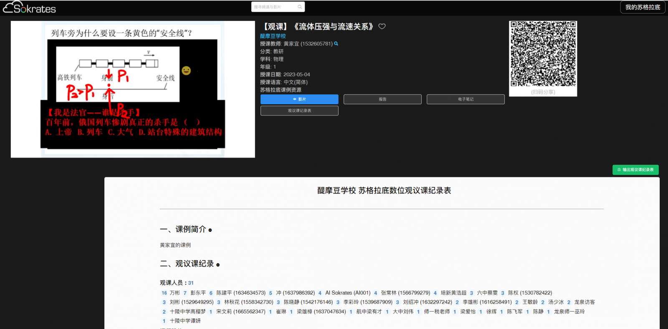The height and width of the screenshot is (329, 668).
Task: Open the 电子笔记 tab
Action: click(466, 99)
